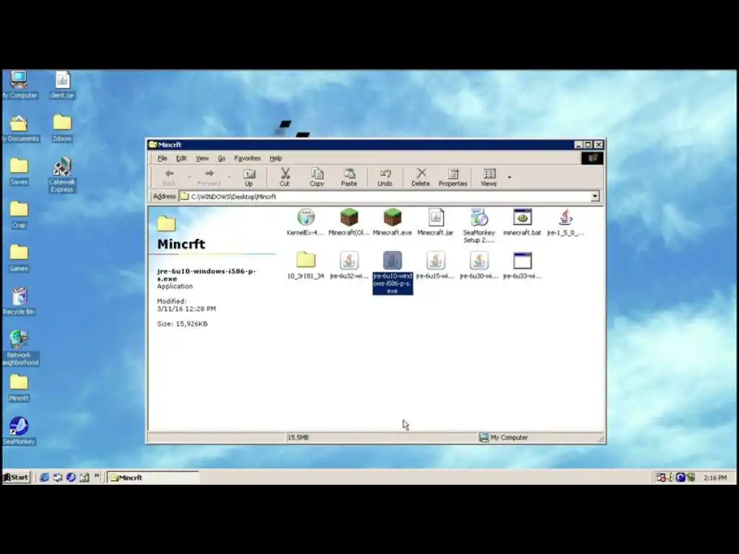Viewport: 739px width, 554px height.
Task: Open the Back history dropdown arrow
Action: pos(189,177)
